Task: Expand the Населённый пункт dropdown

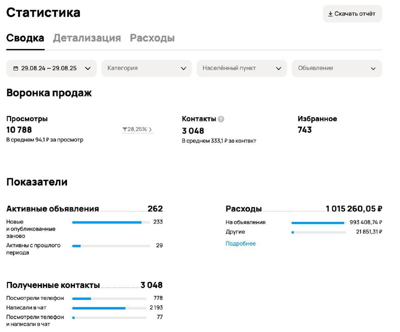Action: [242, 68]
